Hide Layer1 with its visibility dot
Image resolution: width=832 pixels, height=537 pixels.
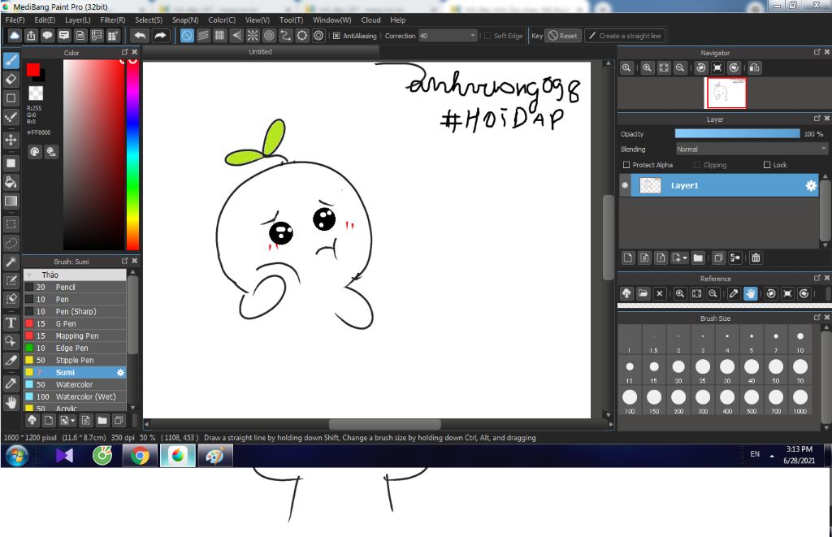pos(625,185)
